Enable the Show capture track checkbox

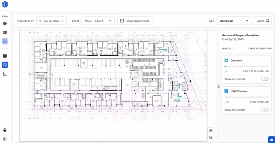(x=122, y=21)
